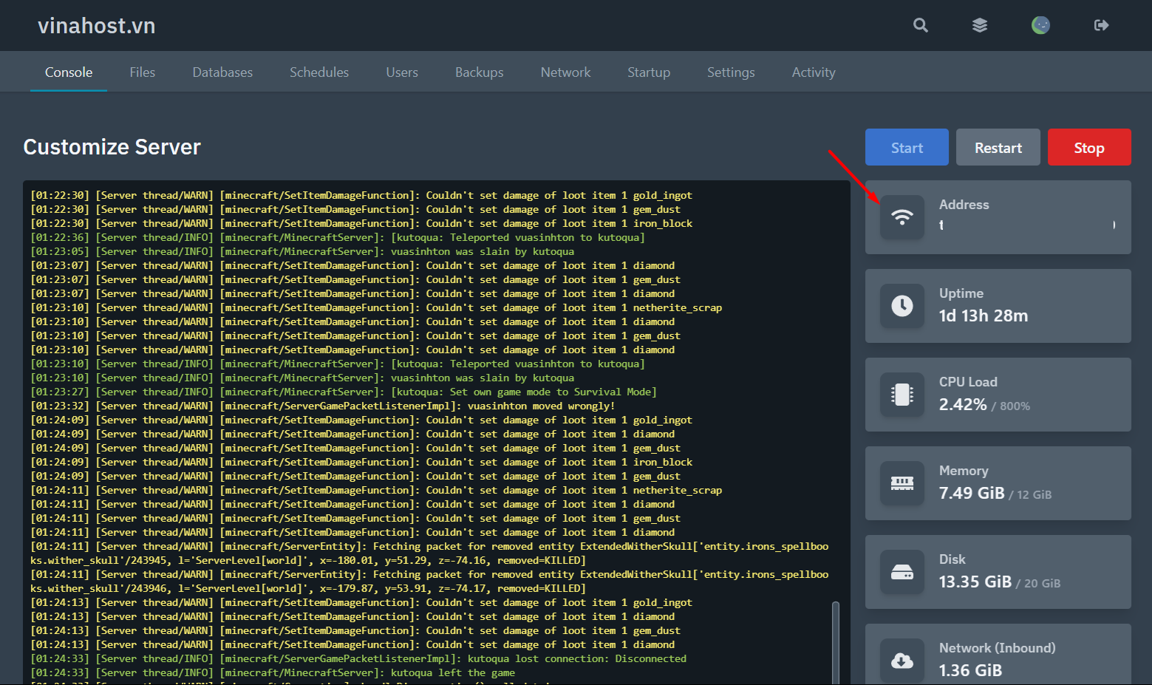
Task: Open the Files tab
Action: click(x=142, y=72)
